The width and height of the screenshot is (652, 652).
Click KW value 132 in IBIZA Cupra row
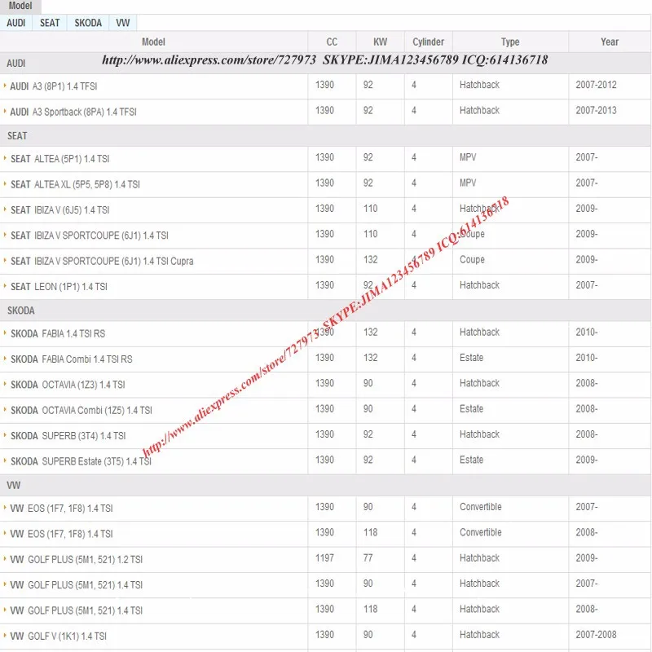tap(371, 260)
